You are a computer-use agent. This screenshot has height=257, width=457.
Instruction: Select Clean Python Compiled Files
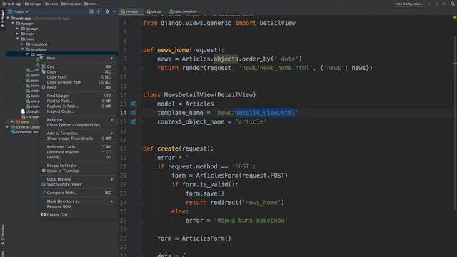tap(78, 125)
